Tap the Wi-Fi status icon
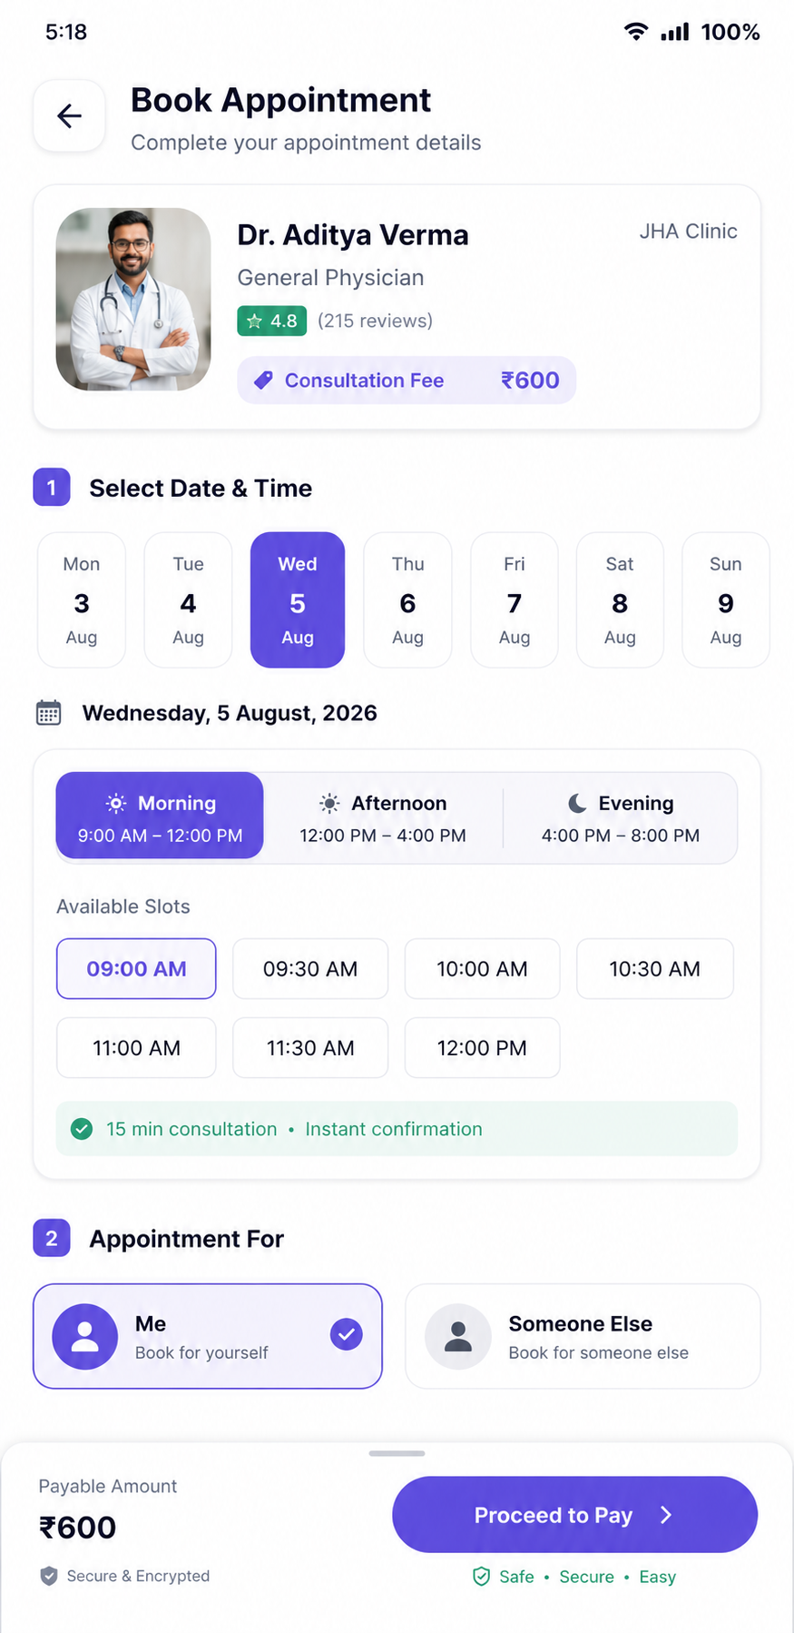The image size is (794, 1633). coord(636,32)
